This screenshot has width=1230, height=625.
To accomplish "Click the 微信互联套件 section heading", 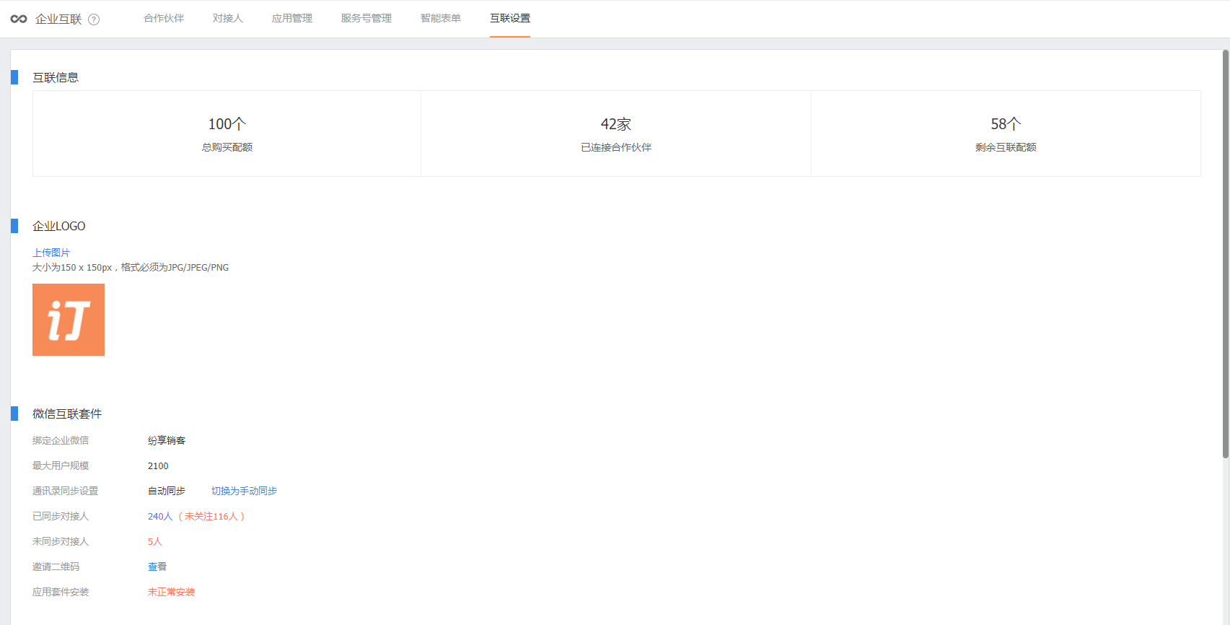I will (x=67, y=414).
